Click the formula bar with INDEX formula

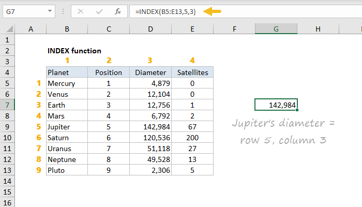point(246,11)
